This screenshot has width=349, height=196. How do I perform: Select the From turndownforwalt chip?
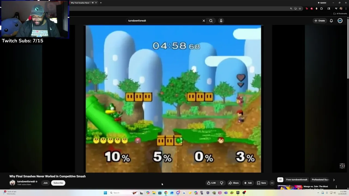(297, 180)
